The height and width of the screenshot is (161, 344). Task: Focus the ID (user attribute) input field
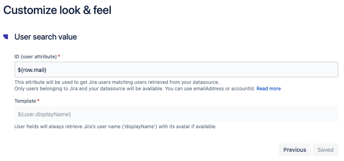click(176, 70)
